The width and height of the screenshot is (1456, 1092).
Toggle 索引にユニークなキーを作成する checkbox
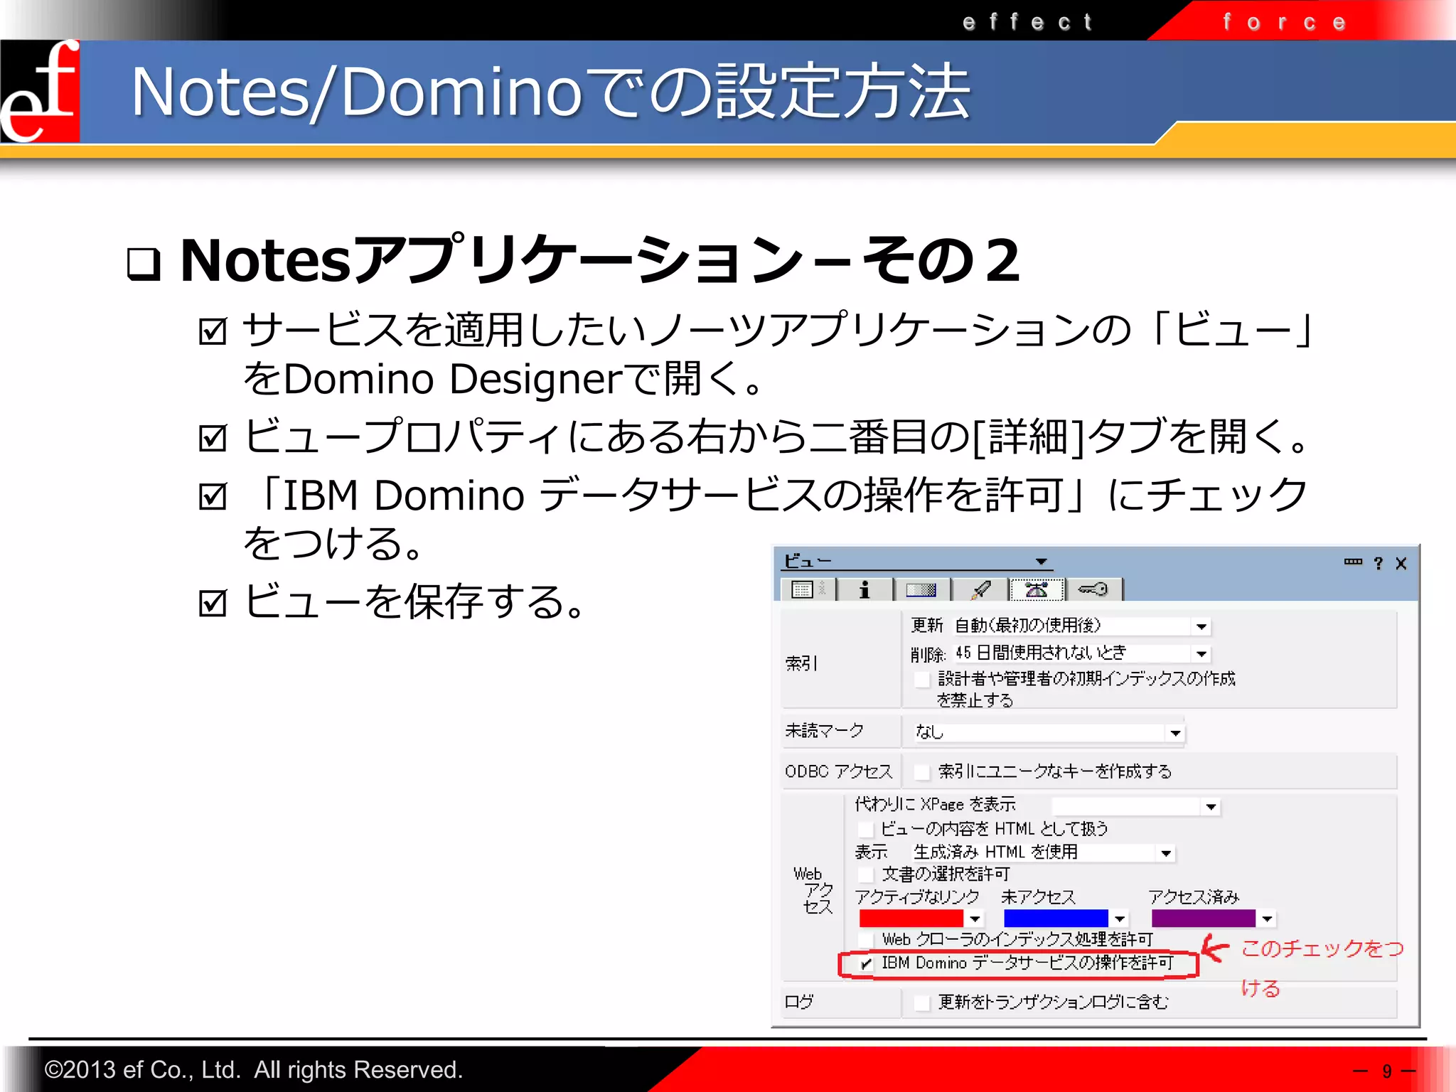pyautogui.click(x=922, y=772)
